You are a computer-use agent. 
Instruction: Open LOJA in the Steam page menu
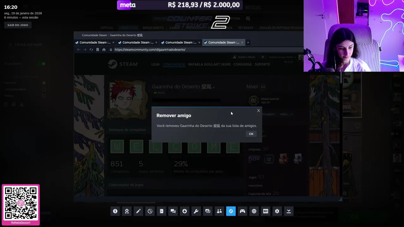156,64
